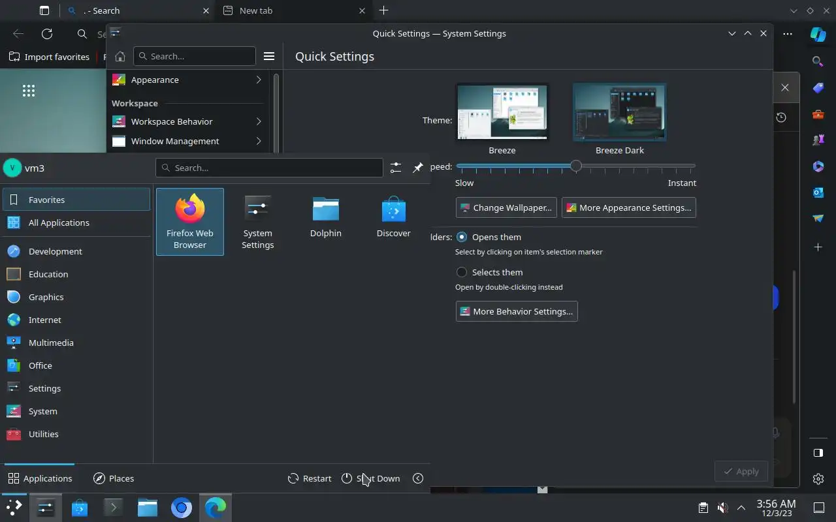Screen dimensions: 836x522
Task: Click the muted volume tray icon
Action: point(722,507)
